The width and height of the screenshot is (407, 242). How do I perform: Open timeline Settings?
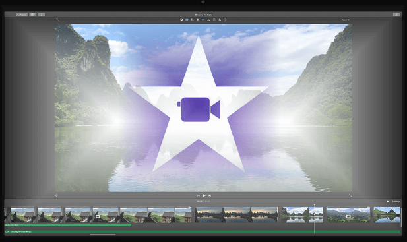pyautogui.click(x=396, y=202)
